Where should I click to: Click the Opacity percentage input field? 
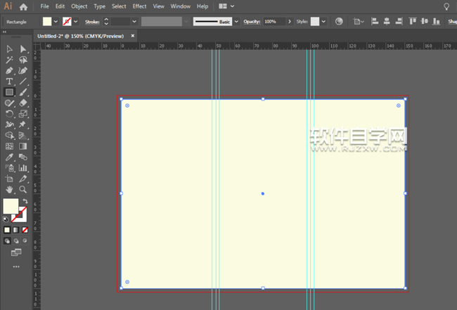pos(274,22)
